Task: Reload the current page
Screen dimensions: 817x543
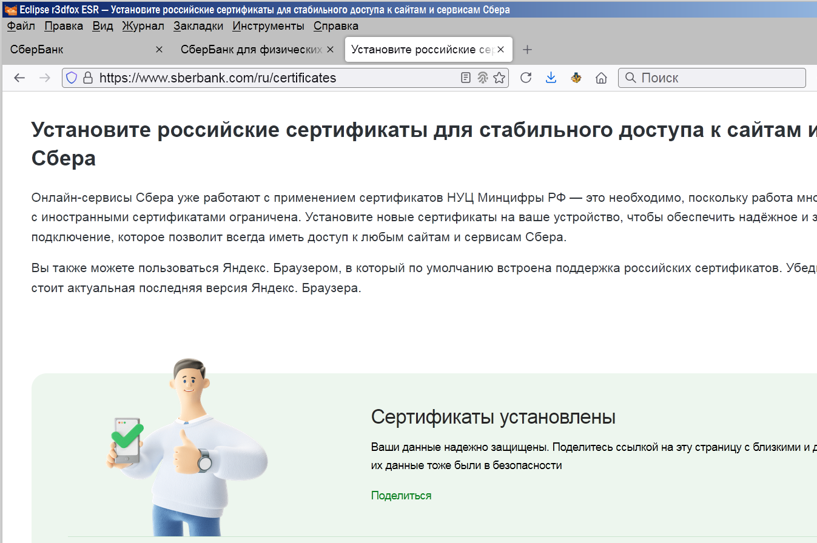Action: click(x=526, y=78)
